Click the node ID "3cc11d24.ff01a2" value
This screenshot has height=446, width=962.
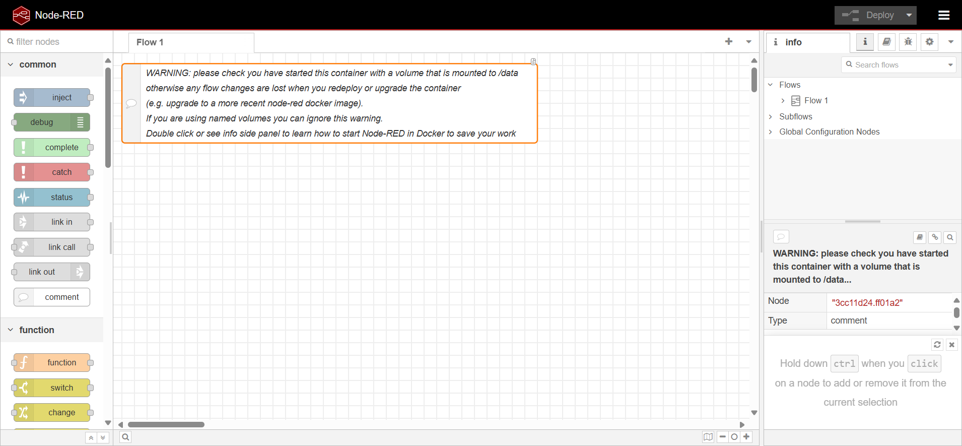(867, 303)
